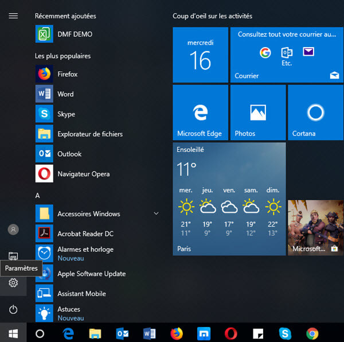344x342 pixels.
Task: Click the power button icon
Action: click(13, 310)
